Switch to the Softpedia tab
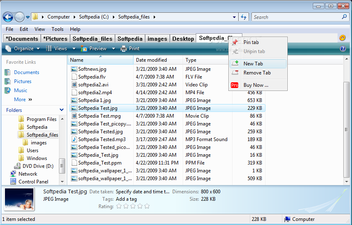The width and height of the screenshot is (352, 225). tap(130, 39)
